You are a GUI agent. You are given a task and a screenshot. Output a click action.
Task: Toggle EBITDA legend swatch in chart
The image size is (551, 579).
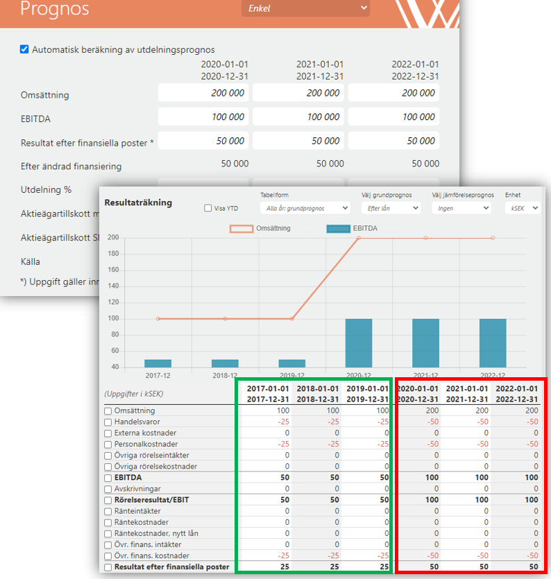(x=338, y=229)
